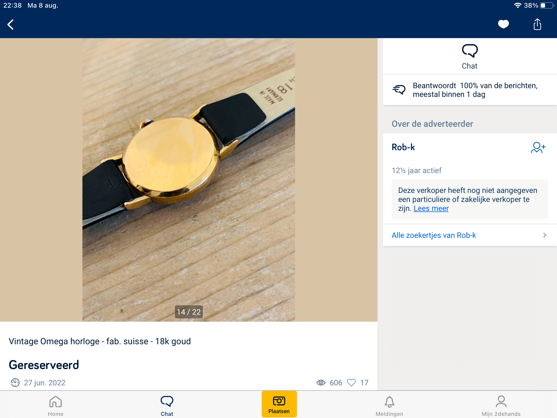Open Alle zoekertjes van Rob-k
Image resolution: width=557 pixels, height=418 pixels.
(470, 235)
